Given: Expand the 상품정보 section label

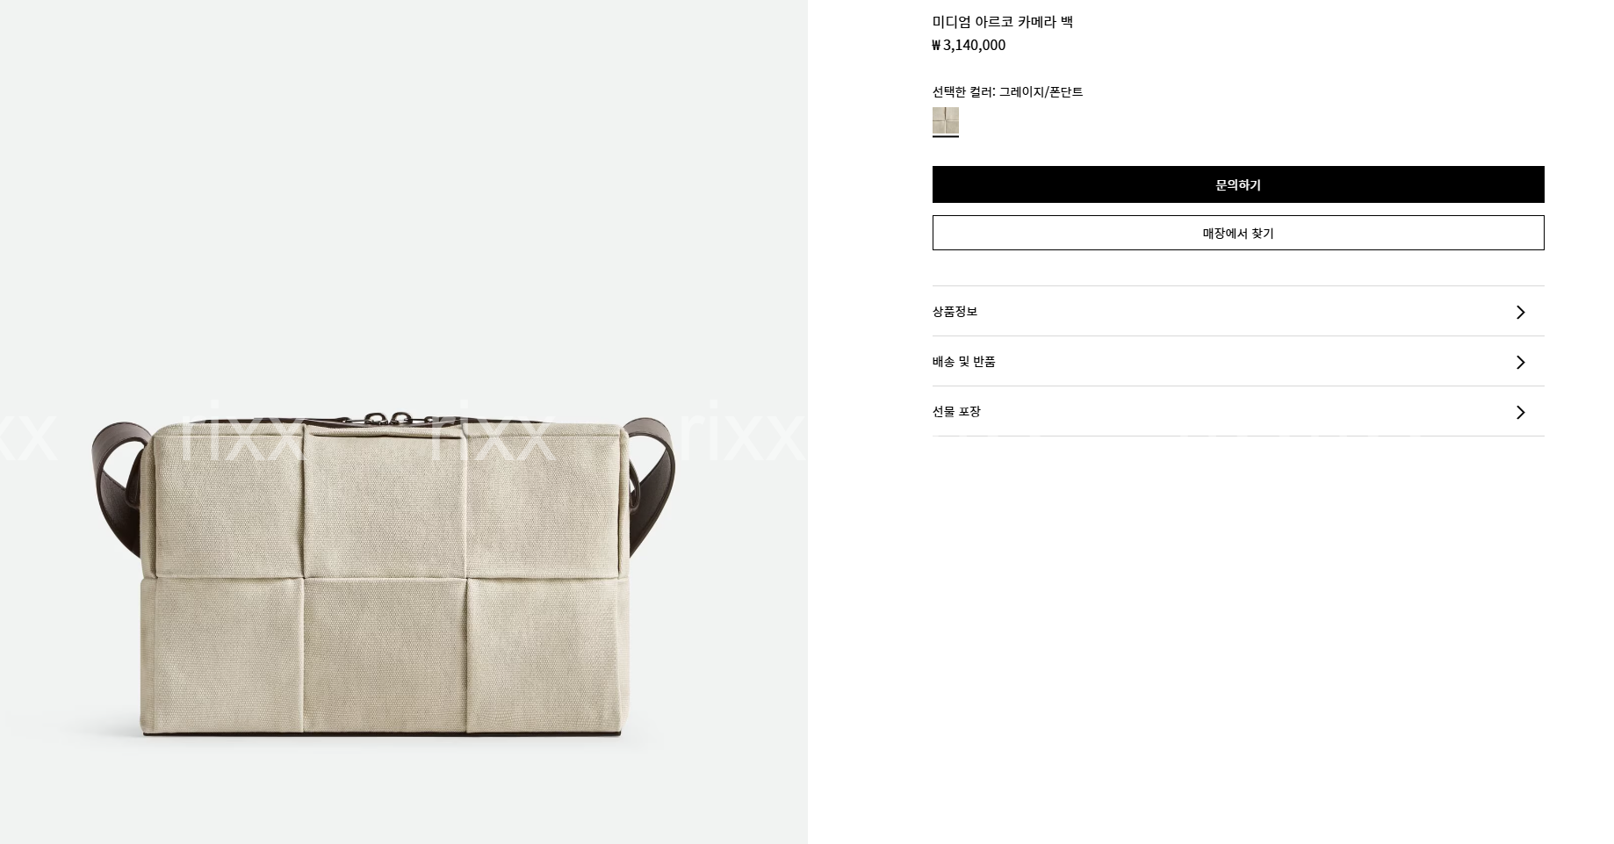Looking at the screenshot, I should point(955,312).
